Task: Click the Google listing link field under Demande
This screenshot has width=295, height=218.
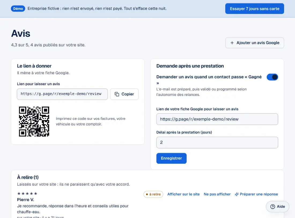Action: click(217, 119)
